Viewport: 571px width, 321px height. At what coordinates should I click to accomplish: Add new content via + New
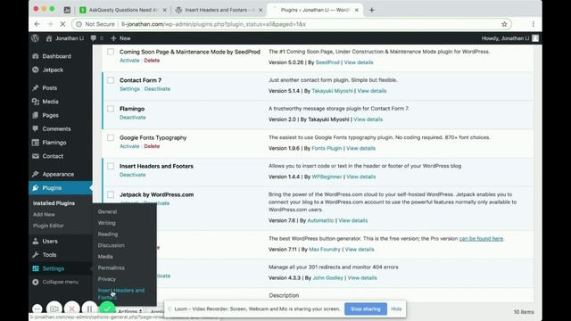pos(120,38)
